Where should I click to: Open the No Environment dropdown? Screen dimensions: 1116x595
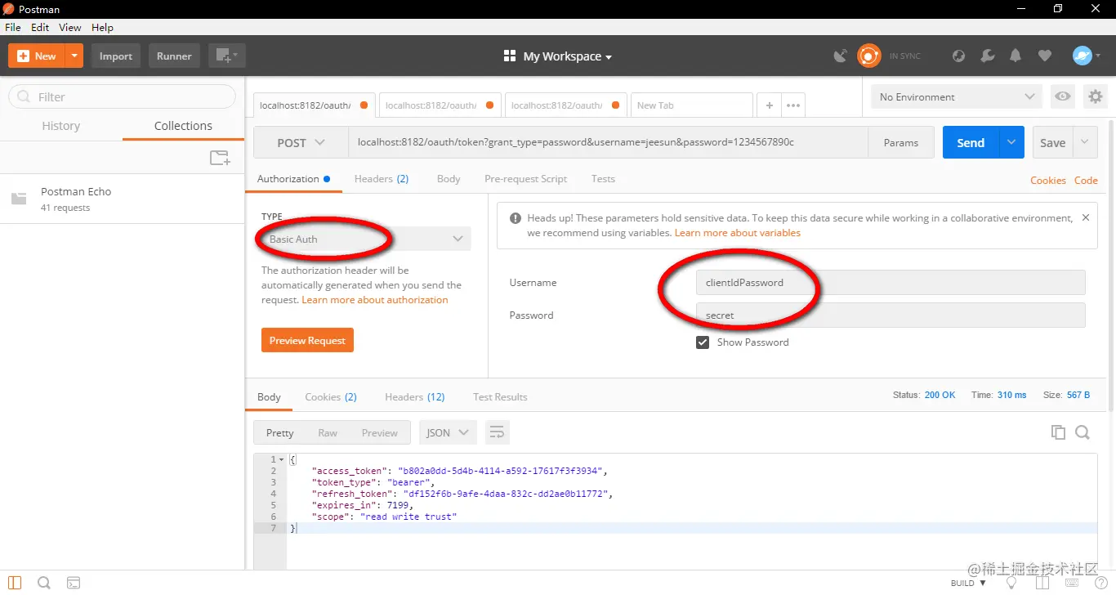pos(957,96)
